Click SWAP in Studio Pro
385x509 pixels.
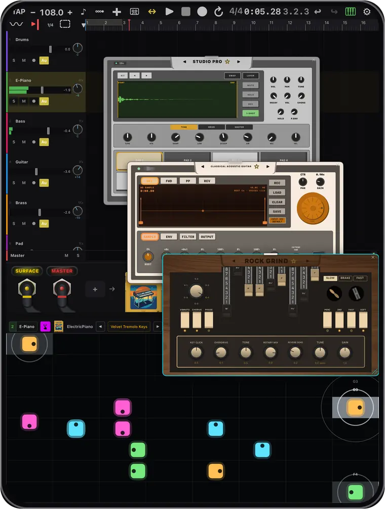click(x=233, y=75)
